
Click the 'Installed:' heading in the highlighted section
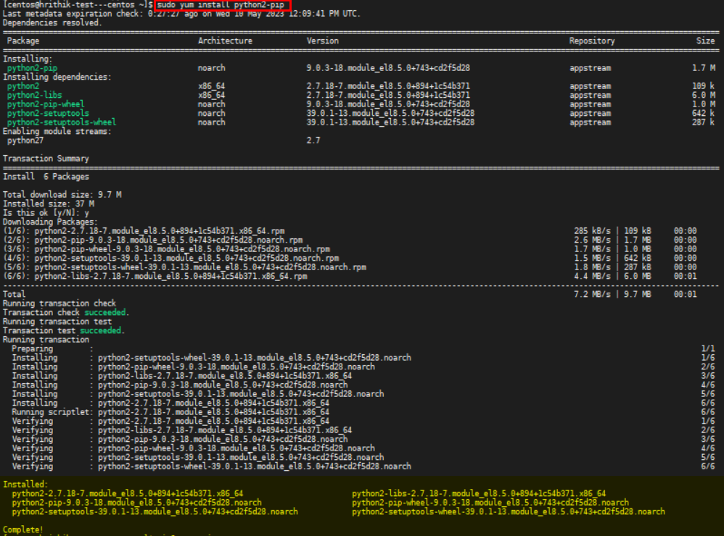pyautogui.click(x=25, y=485)
